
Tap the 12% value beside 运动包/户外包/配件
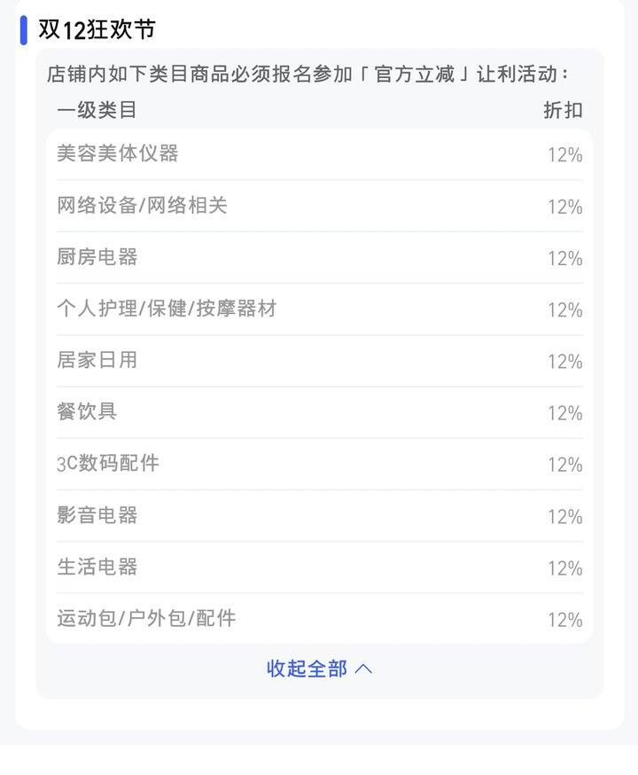pos(564,620)
